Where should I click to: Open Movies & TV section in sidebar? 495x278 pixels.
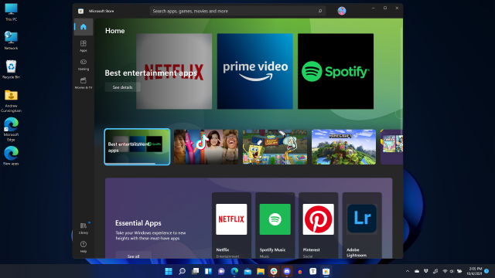tap(84, 83)
